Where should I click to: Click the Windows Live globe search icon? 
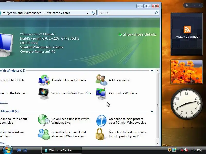(x=44, y=120)
